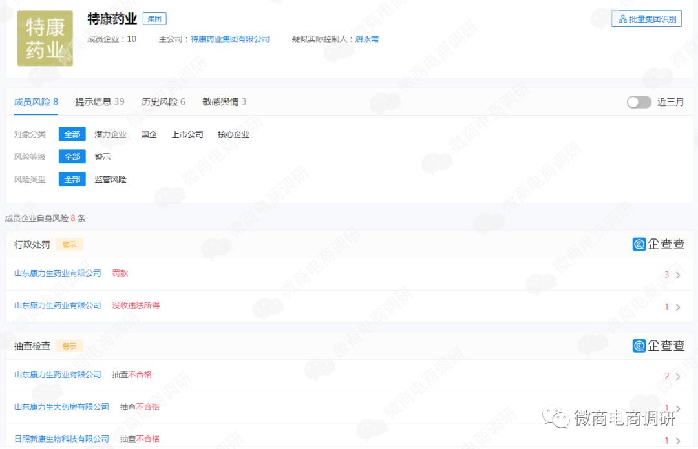
Task: Switch to the 提示信息 39 tab
Action: click(100, 102)
